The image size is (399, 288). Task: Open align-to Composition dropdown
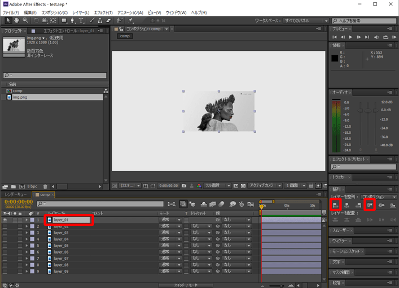pos(379,197)
